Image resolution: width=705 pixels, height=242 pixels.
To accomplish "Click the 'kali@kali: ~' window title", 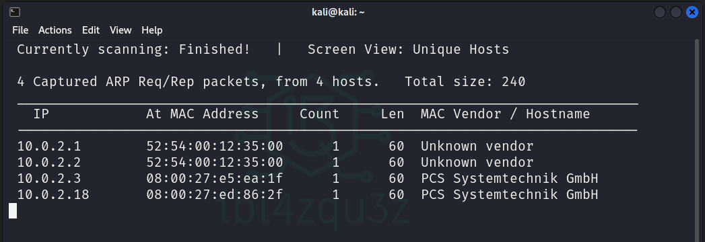I will click(338, 12).
